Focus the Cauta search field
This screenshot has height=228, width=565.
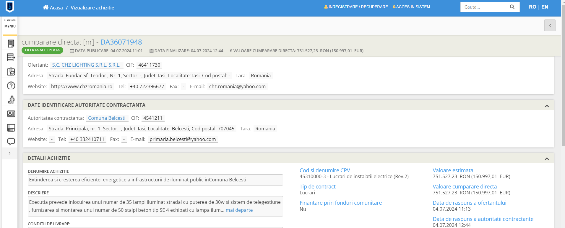coord(485,7)
